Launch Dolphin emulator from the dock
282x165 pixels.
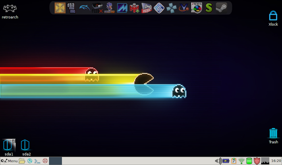(85, 8)
